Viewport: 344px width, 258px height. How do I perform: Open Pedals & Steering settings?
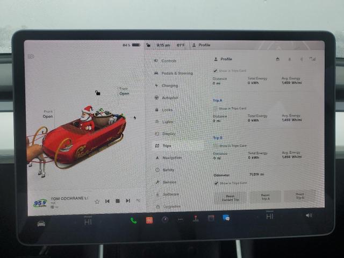click(x=173, y=73)
